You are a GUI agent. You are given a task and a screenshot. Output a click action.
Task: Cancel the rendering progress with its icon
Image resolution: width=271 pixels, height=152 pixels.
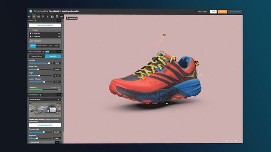pyautogui.click(x=59, y=90)
